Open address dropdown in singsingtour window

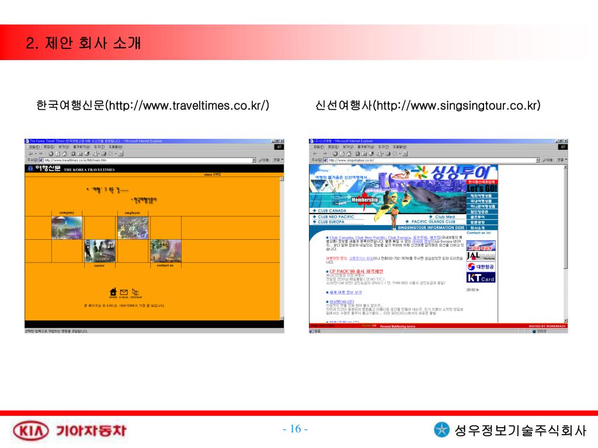tap(538, 160)
